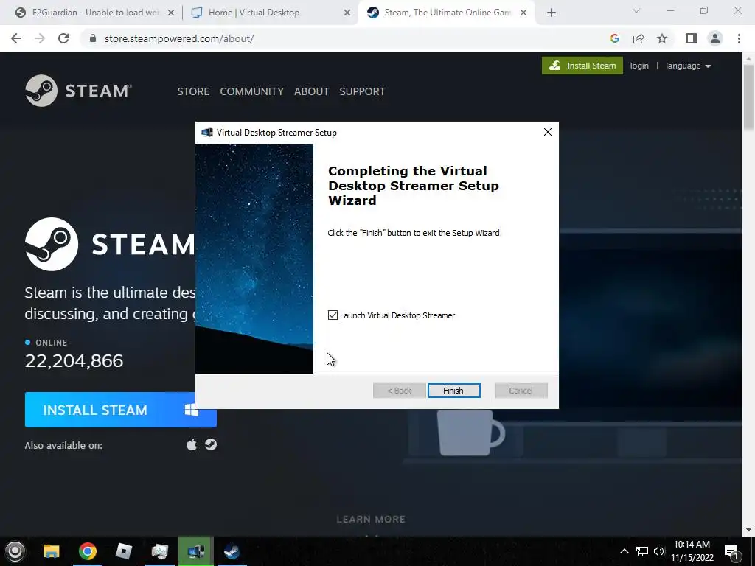Click the Steam logo in site header
Screen dimensions: 755x566
point(78,91)
